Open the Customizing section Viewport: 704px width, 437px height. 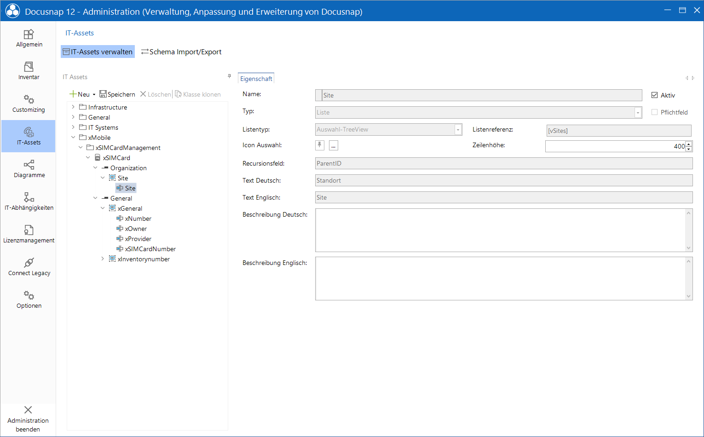click(x=29, y=104)
